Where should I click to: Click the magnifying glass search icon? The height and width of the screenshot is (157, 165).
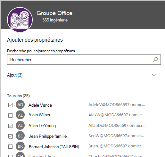155,60
